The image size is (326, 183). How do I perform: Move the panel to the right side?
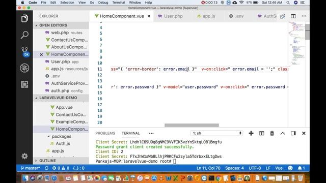point(293,133)
